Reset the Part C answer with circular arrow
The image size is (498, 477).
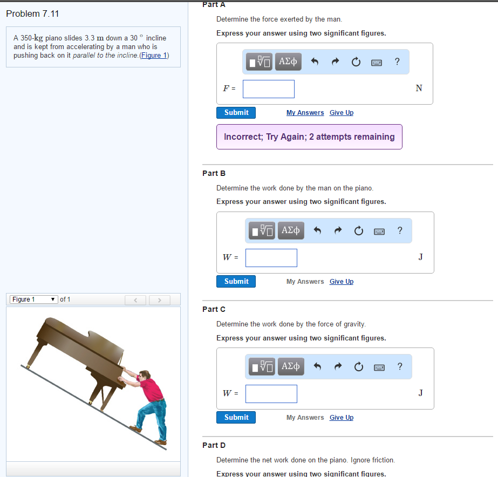coord(358,366)
